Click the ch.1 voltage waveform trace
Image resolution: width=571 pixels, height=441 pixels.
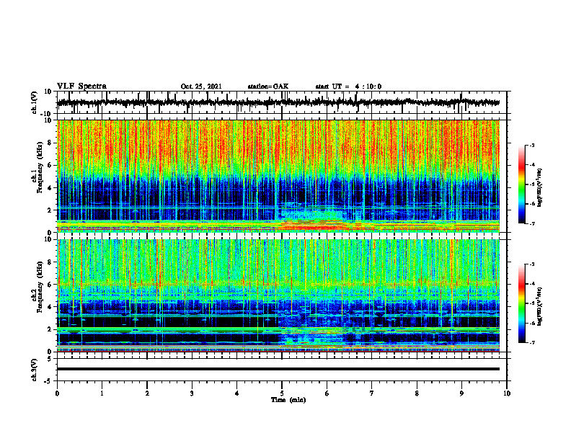(x=278, y=102)
